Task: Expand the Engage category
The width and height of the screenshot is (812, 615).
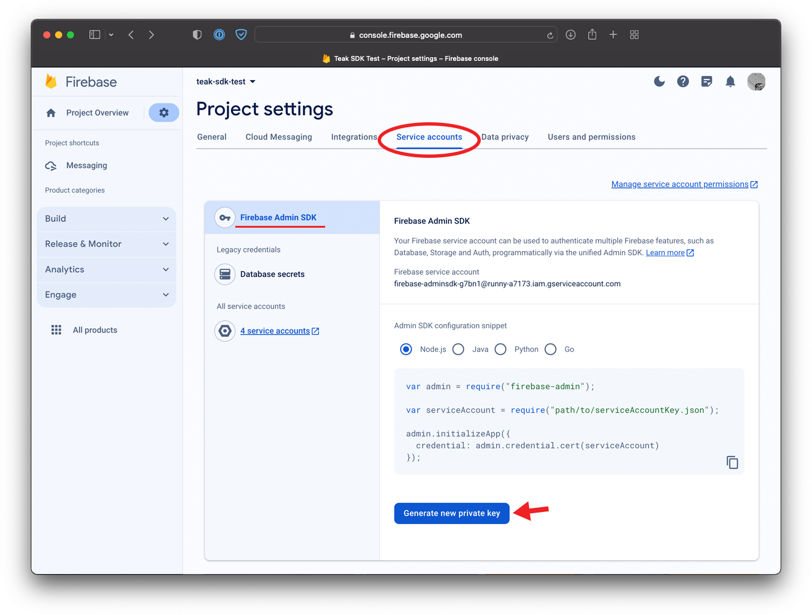Action: point(107,295)
